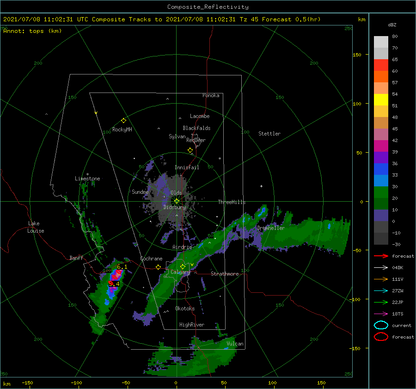Click the Ponoka town label
This screenshot has height=389, width=416.
pos(211,95)
